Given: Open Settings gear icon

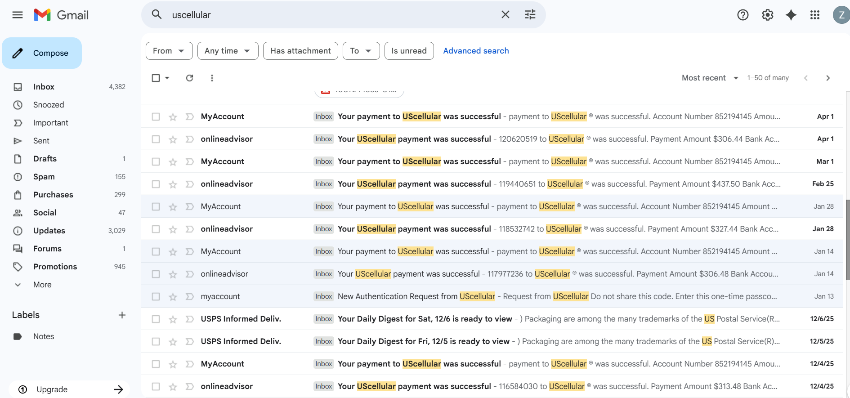Looking at the screenshot, I should pyautogui.click(x=768, y=15).
